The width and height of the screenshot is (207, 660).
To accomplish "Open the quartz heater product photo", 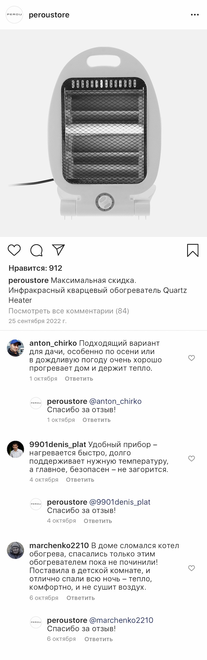I will (x=103, y=133).
